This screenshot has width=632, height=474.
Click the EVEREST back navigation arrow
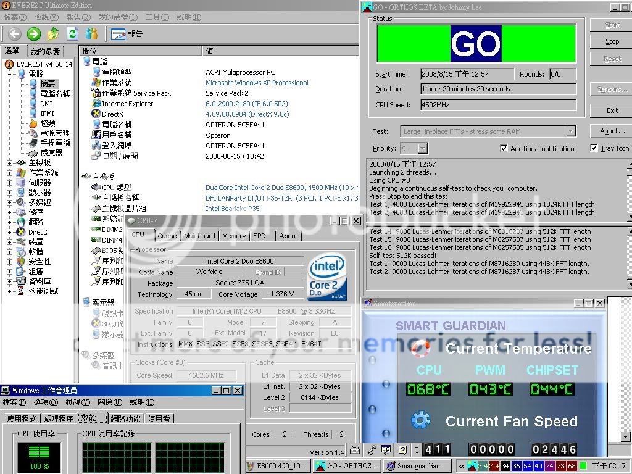point(14,34)
